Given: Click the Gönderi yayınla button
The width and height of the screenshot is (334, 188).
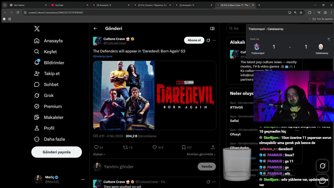Looking at the screenshot, I should click(57, 152).
